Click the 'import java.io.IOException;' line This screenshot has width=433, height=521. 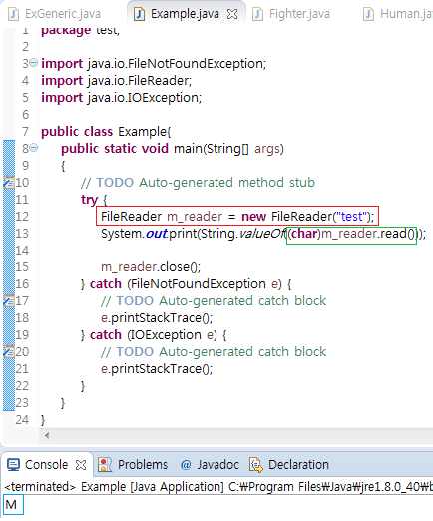[x=122, y=98]
